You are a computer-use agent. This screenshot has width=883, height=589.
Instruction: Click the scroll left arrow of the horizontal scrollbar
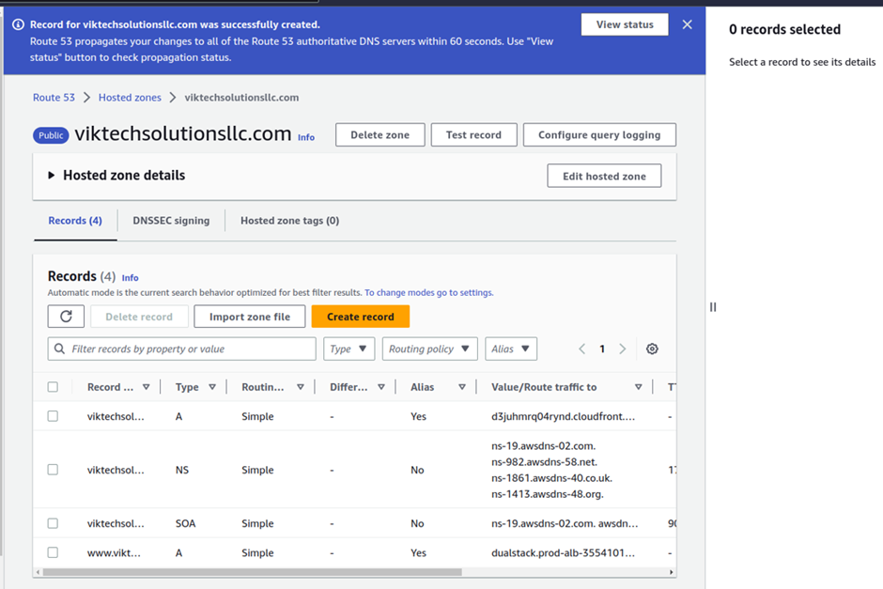pyautogui.click(x=38, y=572)
